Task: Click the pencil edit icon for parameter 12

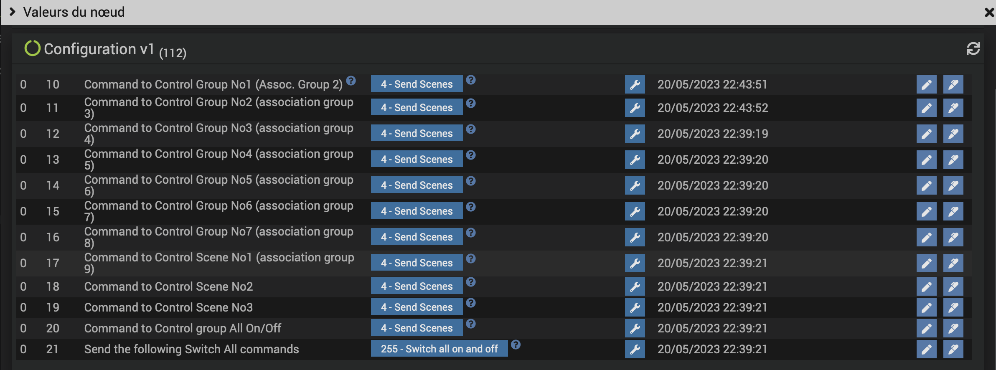Action: [926, 134]
